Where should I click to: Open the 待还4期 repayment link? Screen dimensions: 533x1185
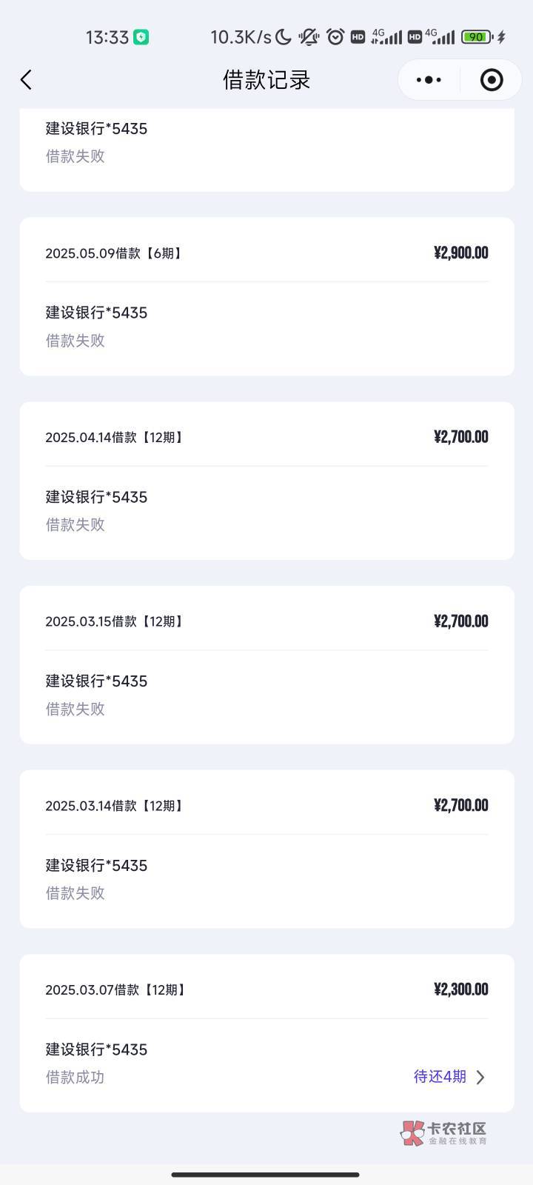440,1077
